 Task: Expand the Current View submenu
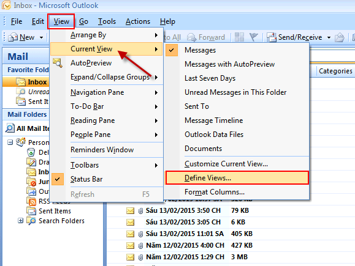[x=107, y=49]
